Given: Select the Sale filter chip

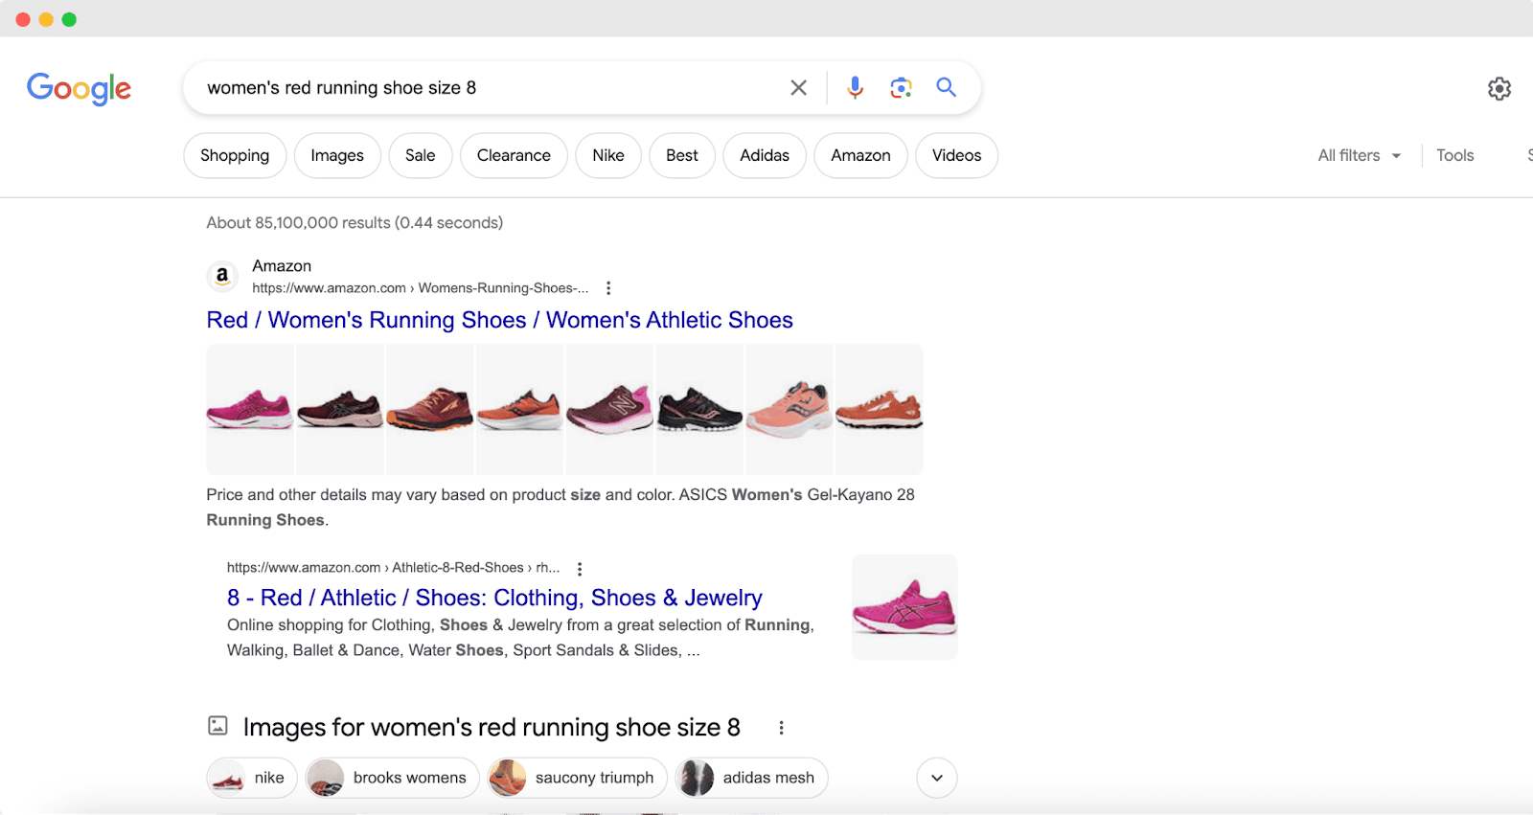Looking at the screenshot, I should (420, 155).
